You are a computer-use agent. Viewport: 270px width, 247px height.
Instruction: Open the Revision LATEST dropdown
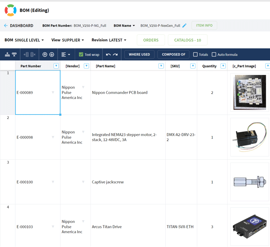pos(109,40)
